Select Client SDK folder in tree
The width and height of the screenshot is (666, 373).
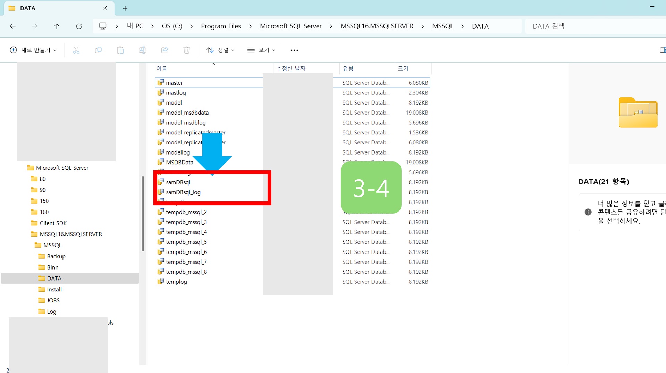(49, 223)
